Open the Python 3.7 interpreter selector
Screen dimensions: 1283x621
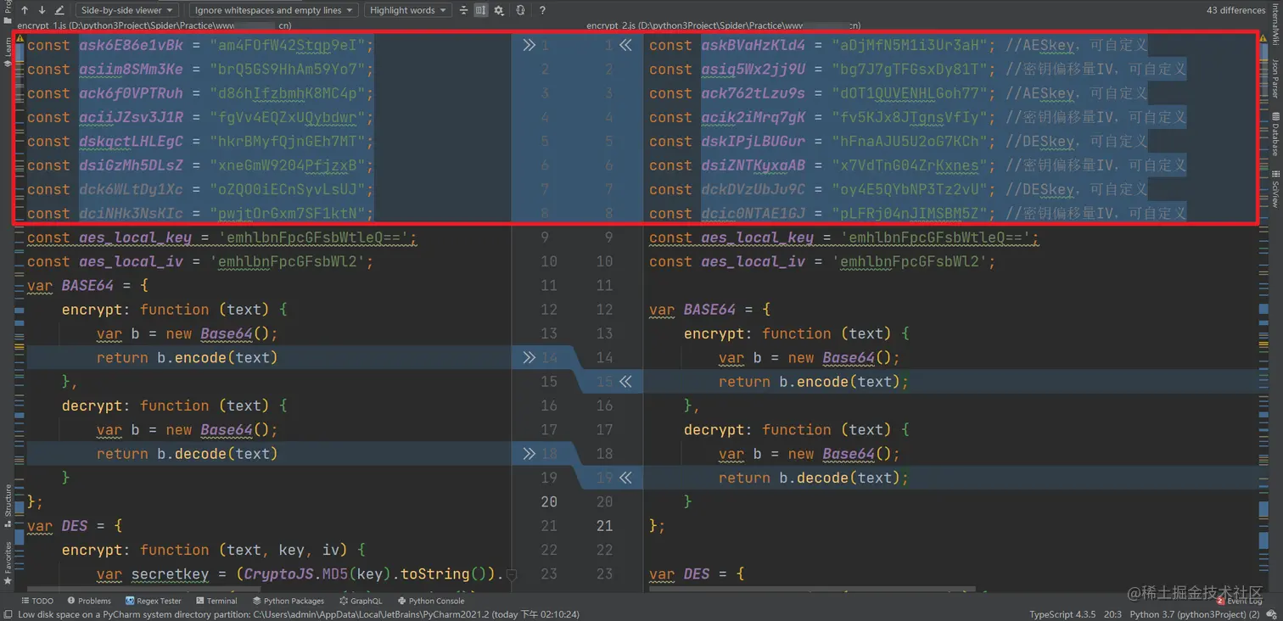1194,614
